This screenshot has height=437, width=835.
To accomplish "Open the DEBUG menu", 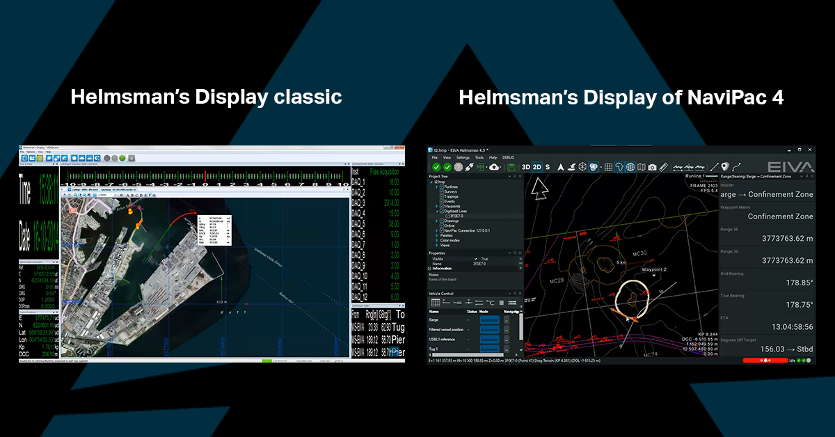I will point(508,158).
